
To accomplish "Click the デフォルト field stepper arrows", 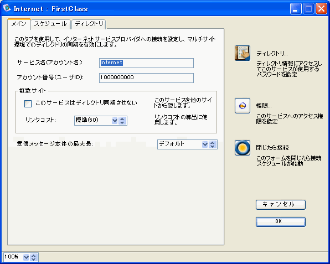I will [213, 144].
